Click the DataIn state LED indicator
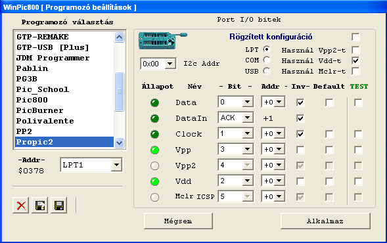387x243 pixels. [x=155, y=118]
